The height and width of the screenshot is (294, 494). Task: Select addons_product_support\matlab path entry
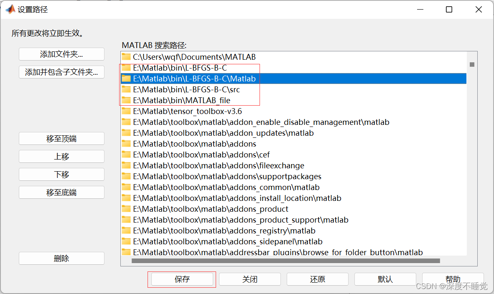pyautogui.click(x=241, y=220)
